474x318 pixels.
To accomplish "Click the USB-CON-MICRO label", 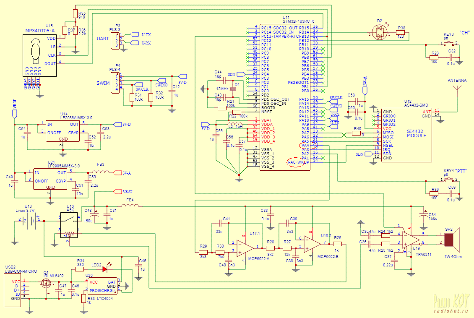I will (x=21, y=271).
